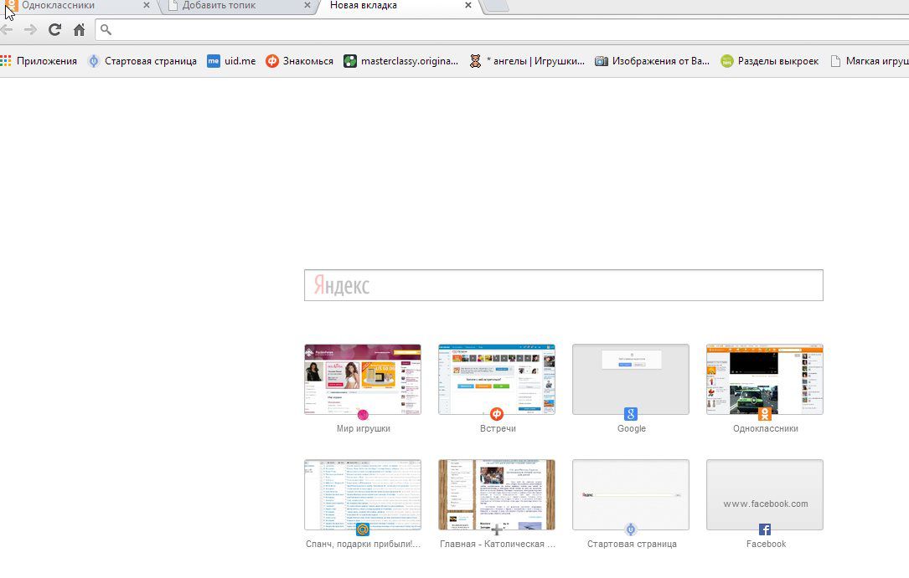The image size is (909, 578).
Task: Click the blue uid.me bookmark icon
Action: (214, 61)
